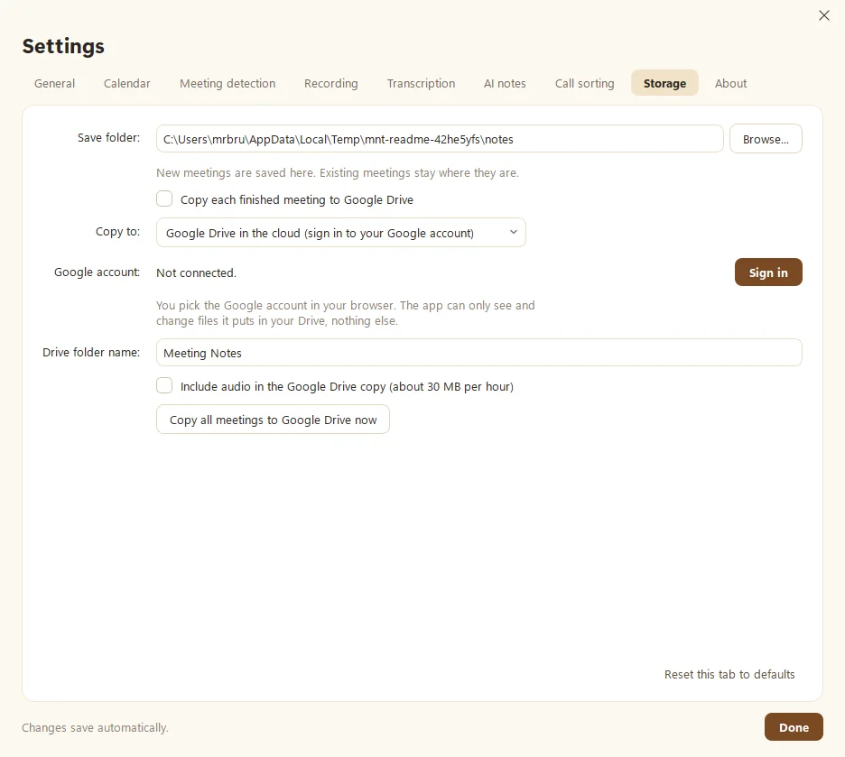
Task: Toggle Include audio in the Google Drive copy
Action: point(164,385)
